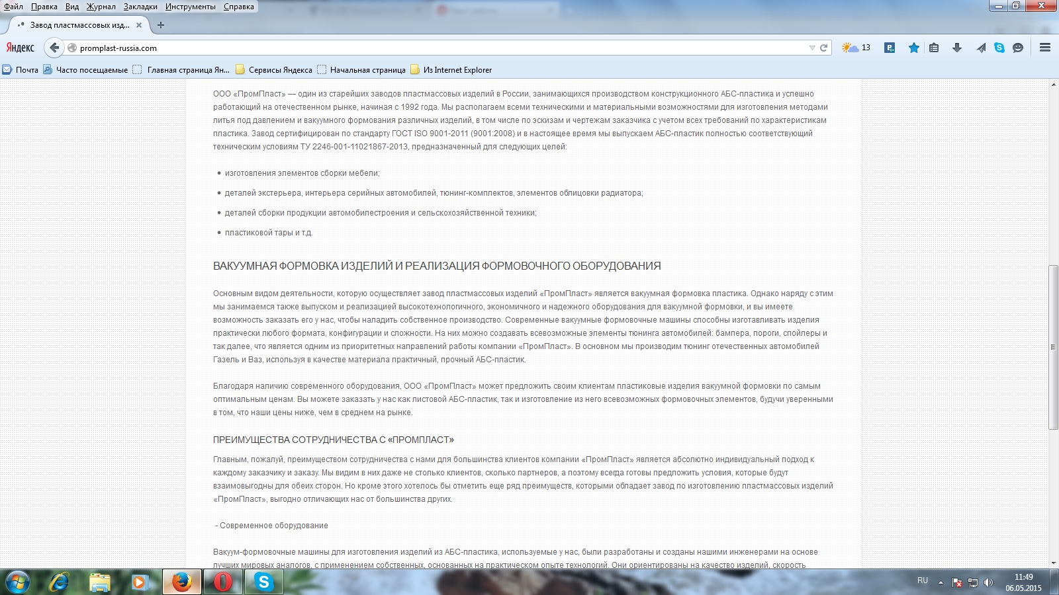Open the Правка menu
The width and height of the screenshot is (1059, 595).
[44, 7]
